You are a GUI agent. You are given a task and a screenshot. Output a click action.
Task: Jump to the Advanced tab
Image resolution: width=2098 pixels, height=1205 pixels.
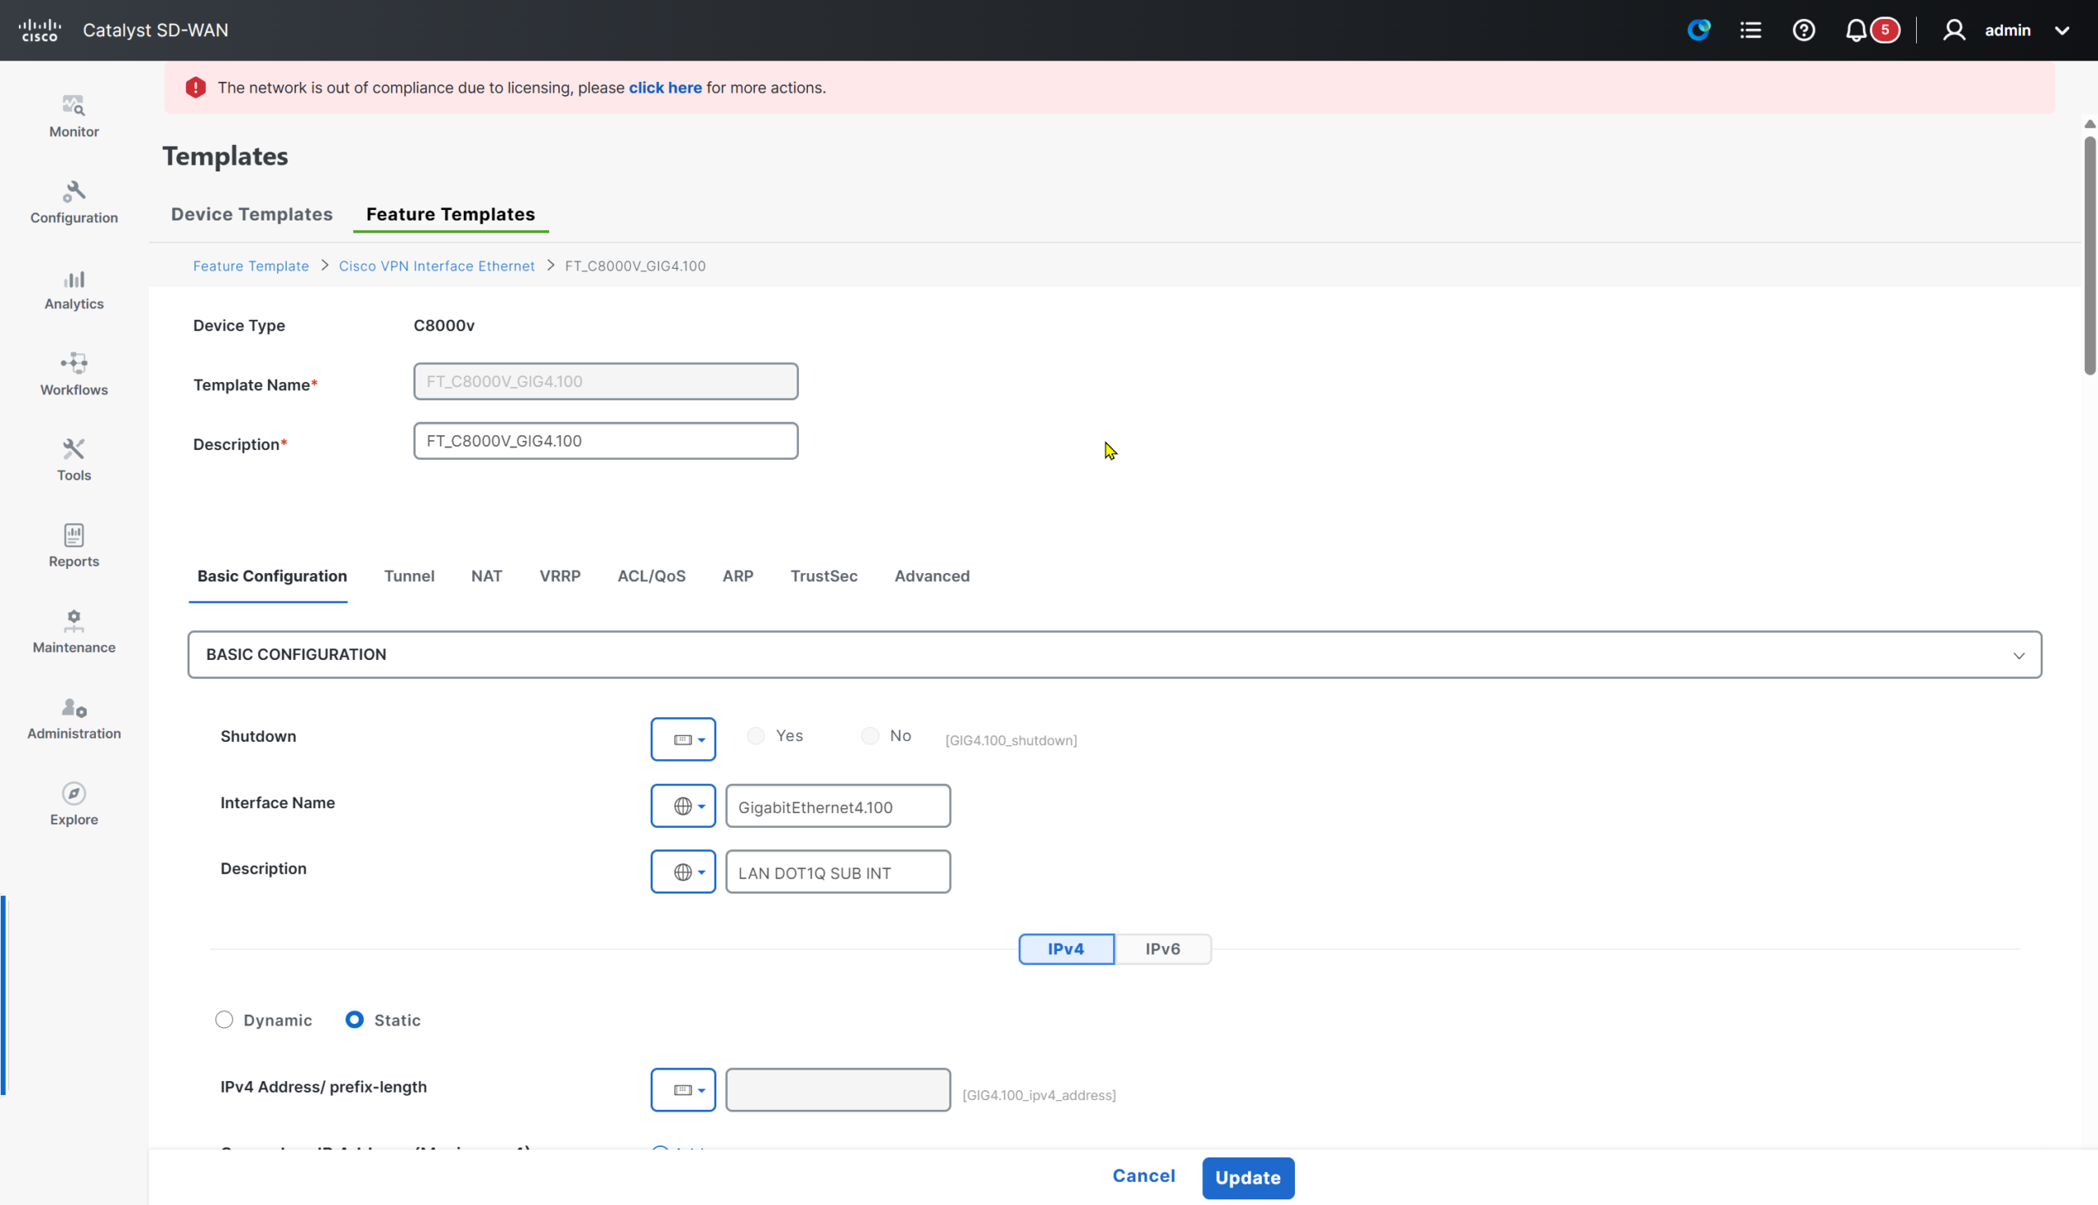[932, 576]
